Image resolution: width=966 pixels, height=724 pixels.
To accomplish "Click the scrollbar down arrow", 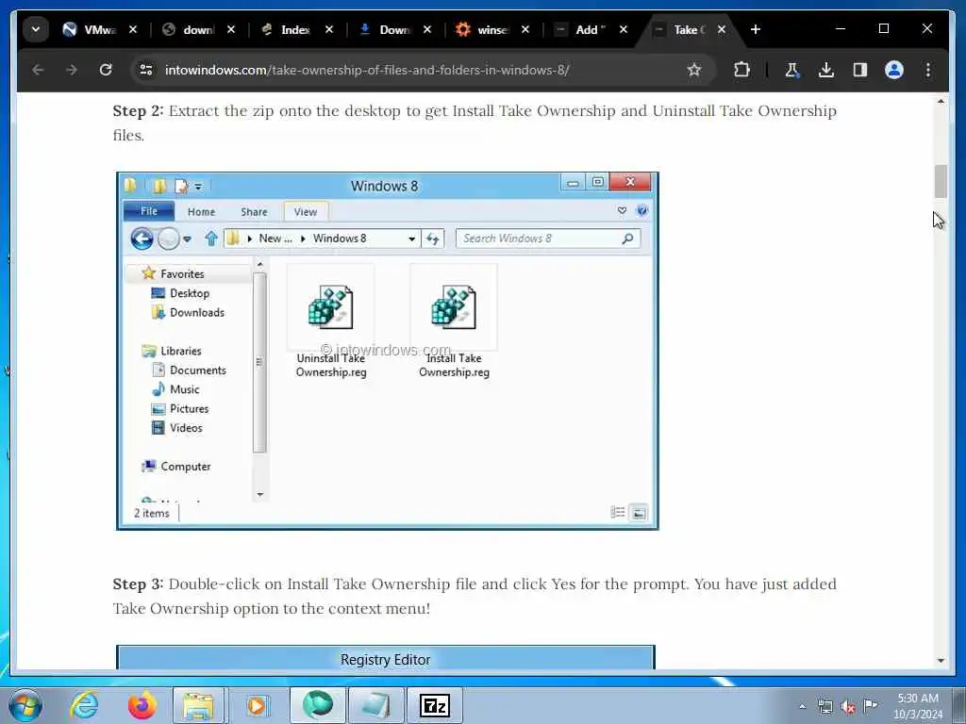I will click(x=941, y=661).
